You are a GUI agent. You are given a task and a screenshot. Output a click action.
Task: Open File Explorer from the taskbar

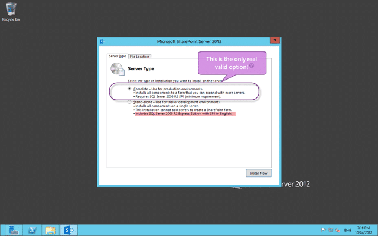50,230
